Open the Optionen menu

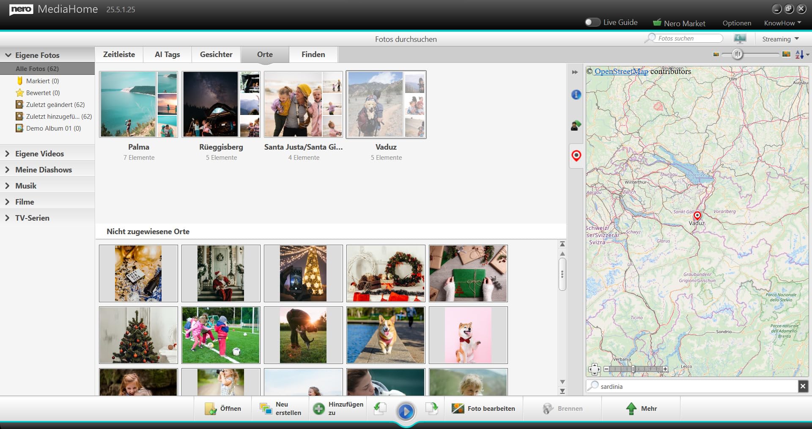tap(737, 23)
